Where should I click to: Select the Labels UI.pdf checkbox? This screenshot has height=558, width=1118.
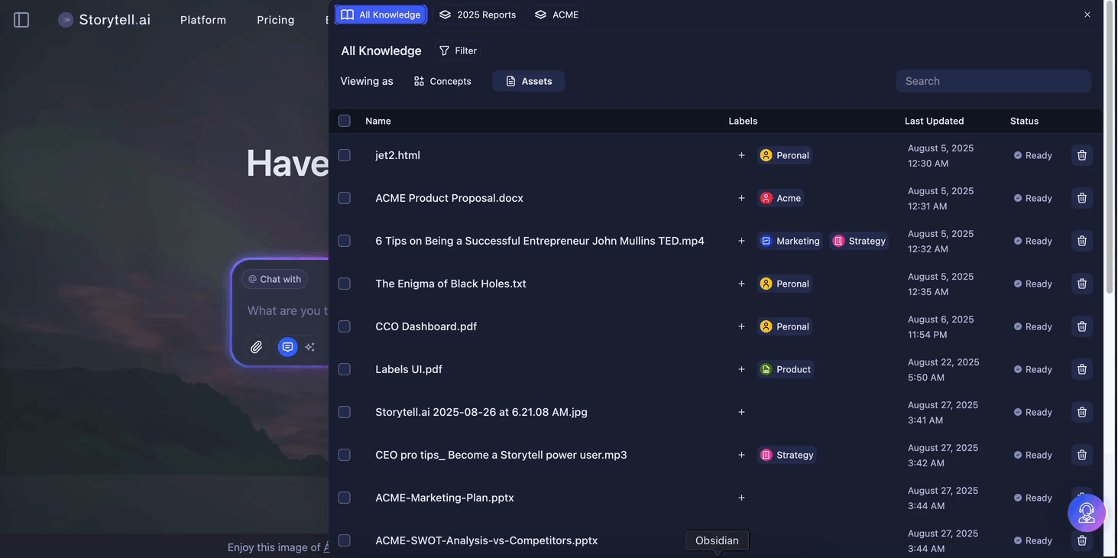pos(345,369)
